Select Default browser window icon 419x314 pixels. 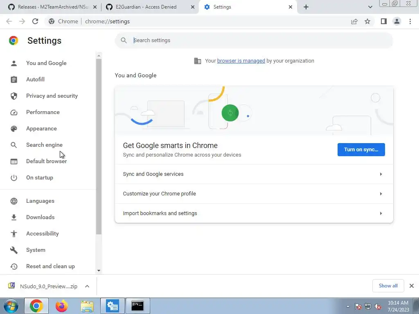click(x=14, y=161)
